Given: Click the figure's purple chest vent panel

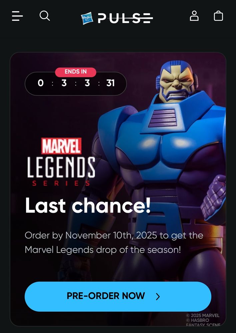Looking at the screenshot, I should point(163,118).
